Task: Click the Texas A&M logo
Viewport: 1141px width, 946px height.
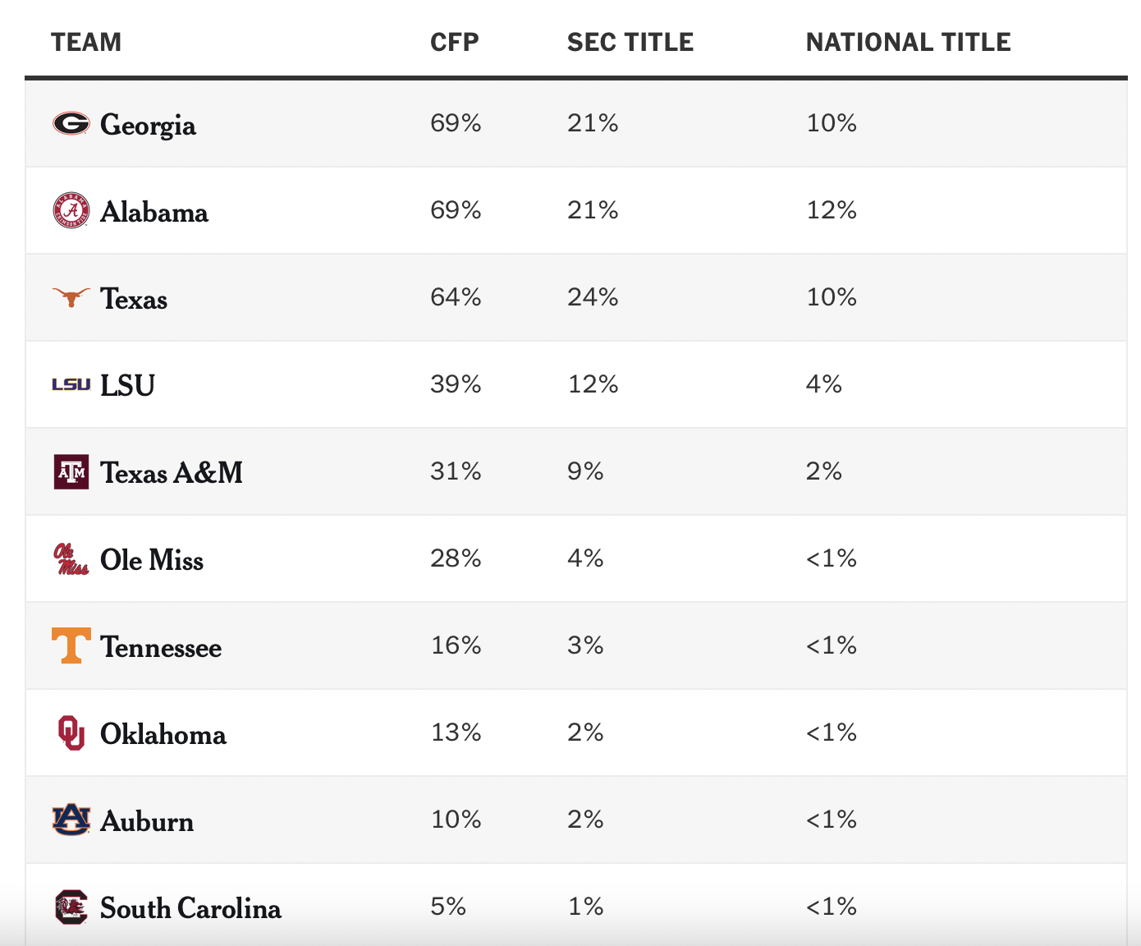Action: click(71, 471)
